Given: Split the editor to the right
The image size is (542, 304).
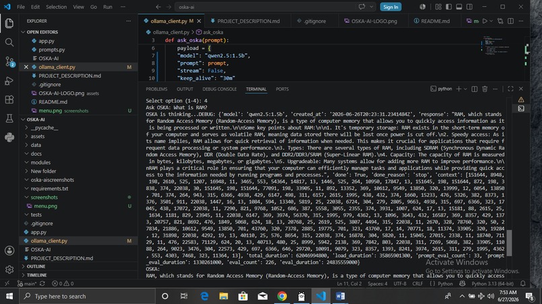Looking at the screenshot, I should coord(510,21).
